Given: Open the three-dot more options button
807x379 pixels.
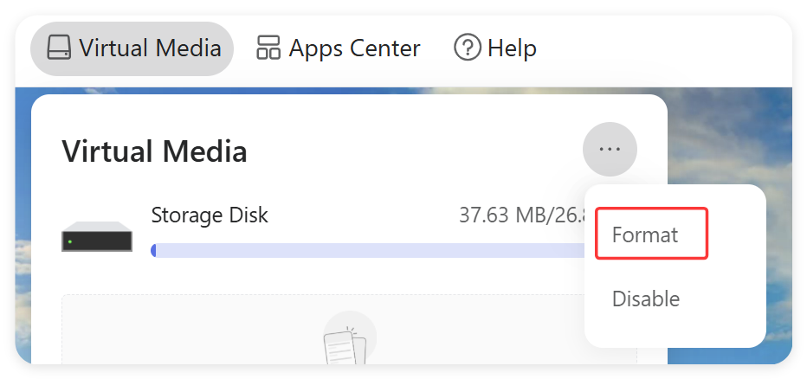Looking at the screenshot, I should pyautogui.click(x=610, y=150).
